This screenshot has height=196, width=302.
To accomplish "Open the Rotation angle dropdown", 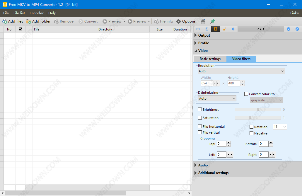I will [x=280, y=127].
